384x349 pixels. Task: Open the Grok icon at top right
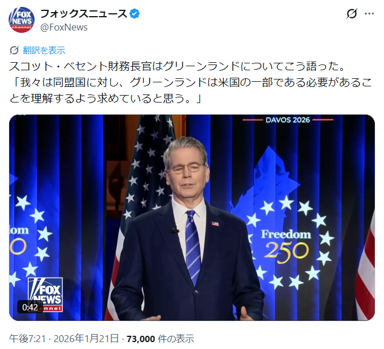point(351,14)
